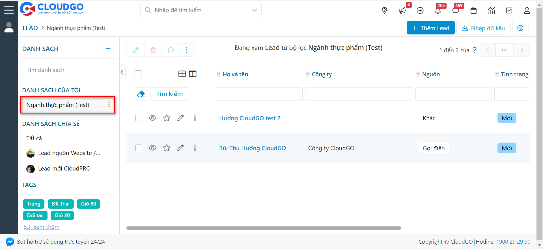
Task: Check the box for Bùi Thu Hường CloudGO
Action: coord(139,148)
